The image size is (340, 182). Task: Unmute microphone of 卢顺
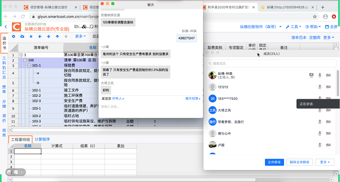(x=319, y=145)
